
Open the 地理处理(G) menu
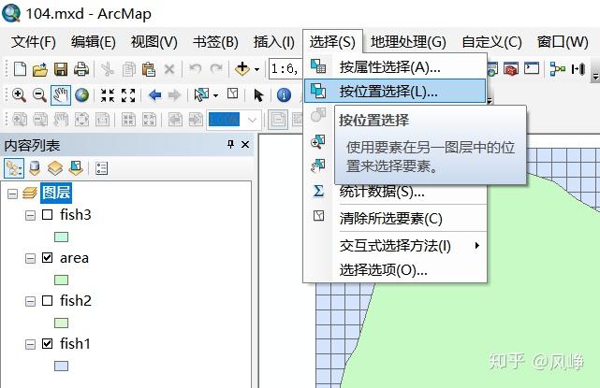[408, 42]
